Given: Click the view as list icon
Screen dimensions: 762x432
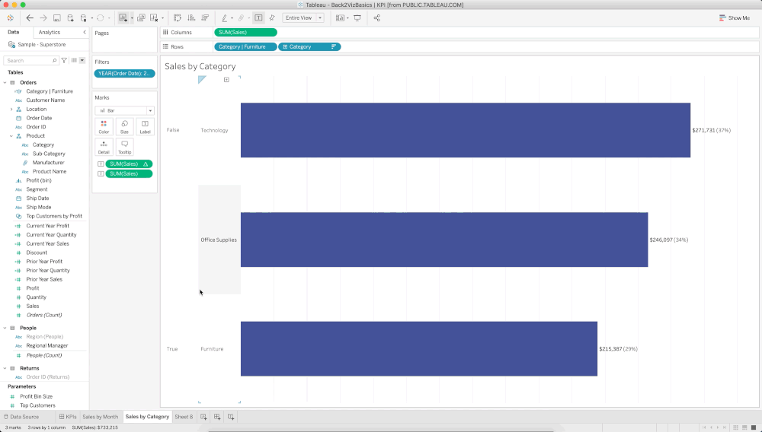Looking at the screenshot, I should tap(74, 61).
